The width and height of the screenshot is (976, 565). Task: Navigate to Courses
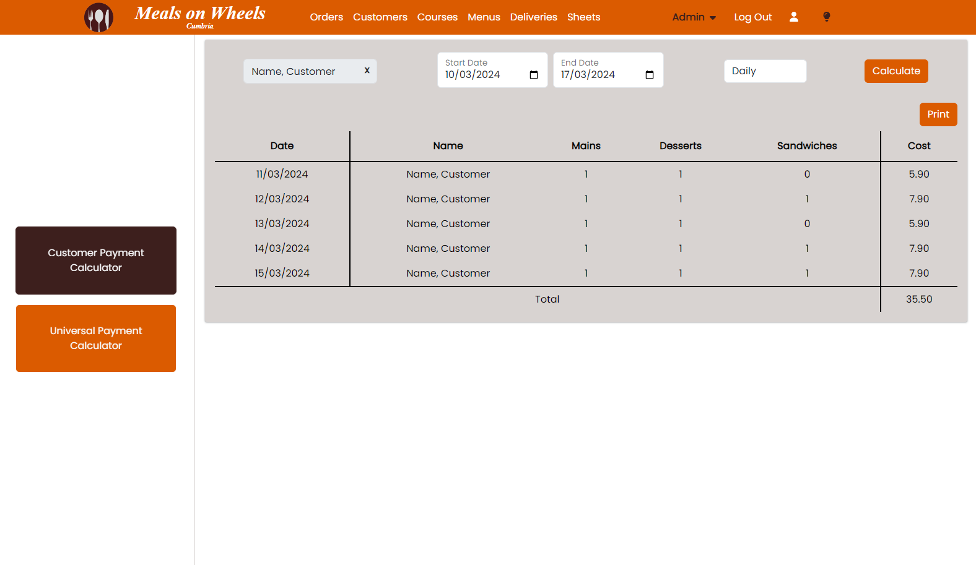coord(437,17)
